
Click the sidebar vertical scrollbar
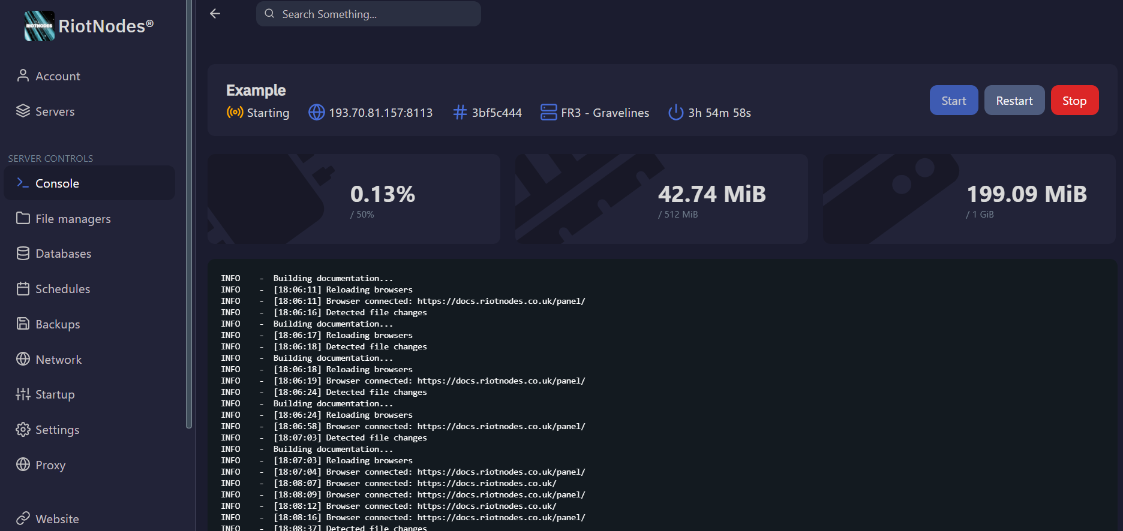pos(189,216)
